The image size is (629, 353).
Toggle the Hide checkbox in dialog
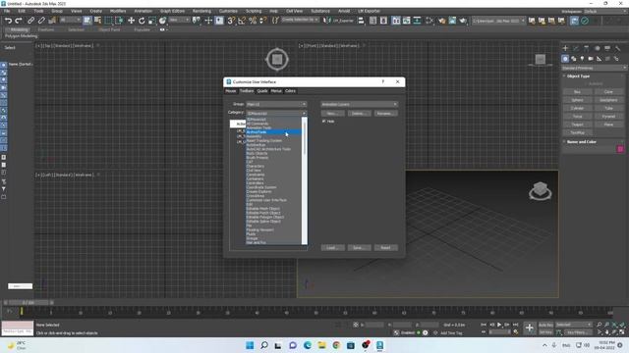click(324, 122)
